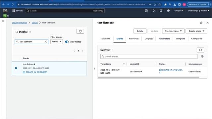212x119 pixels.
Task: Switch to the Parameters tab
Action: [164, 39]
